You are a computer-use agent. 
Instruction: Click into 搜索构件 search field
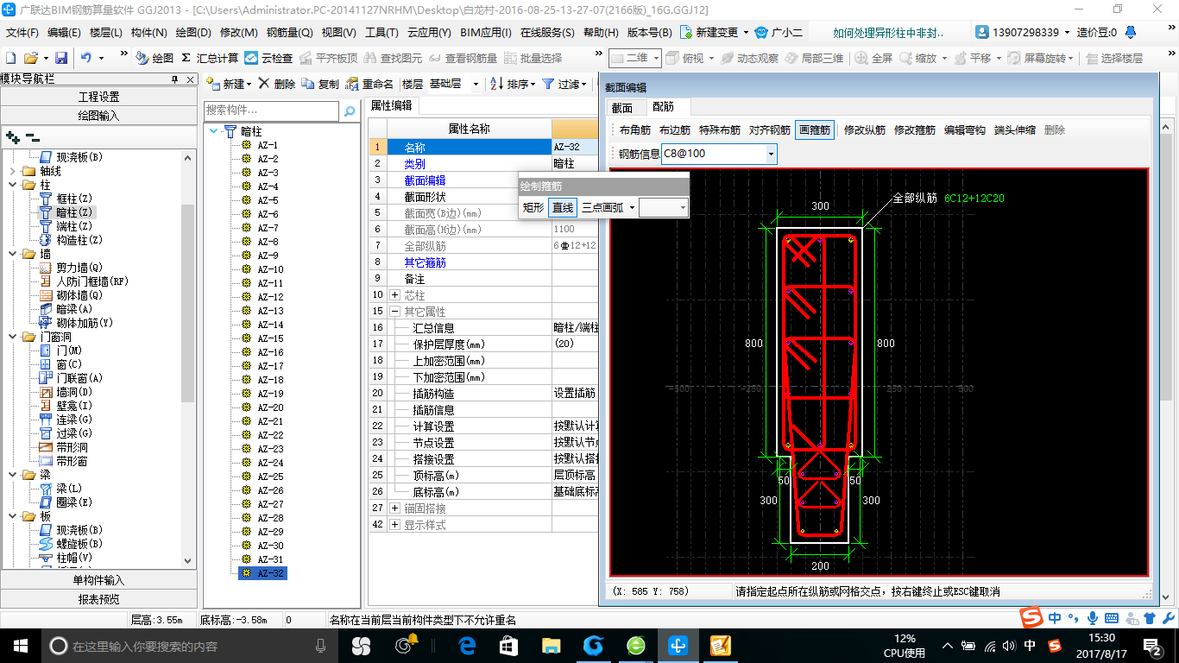tap(272, 111)
